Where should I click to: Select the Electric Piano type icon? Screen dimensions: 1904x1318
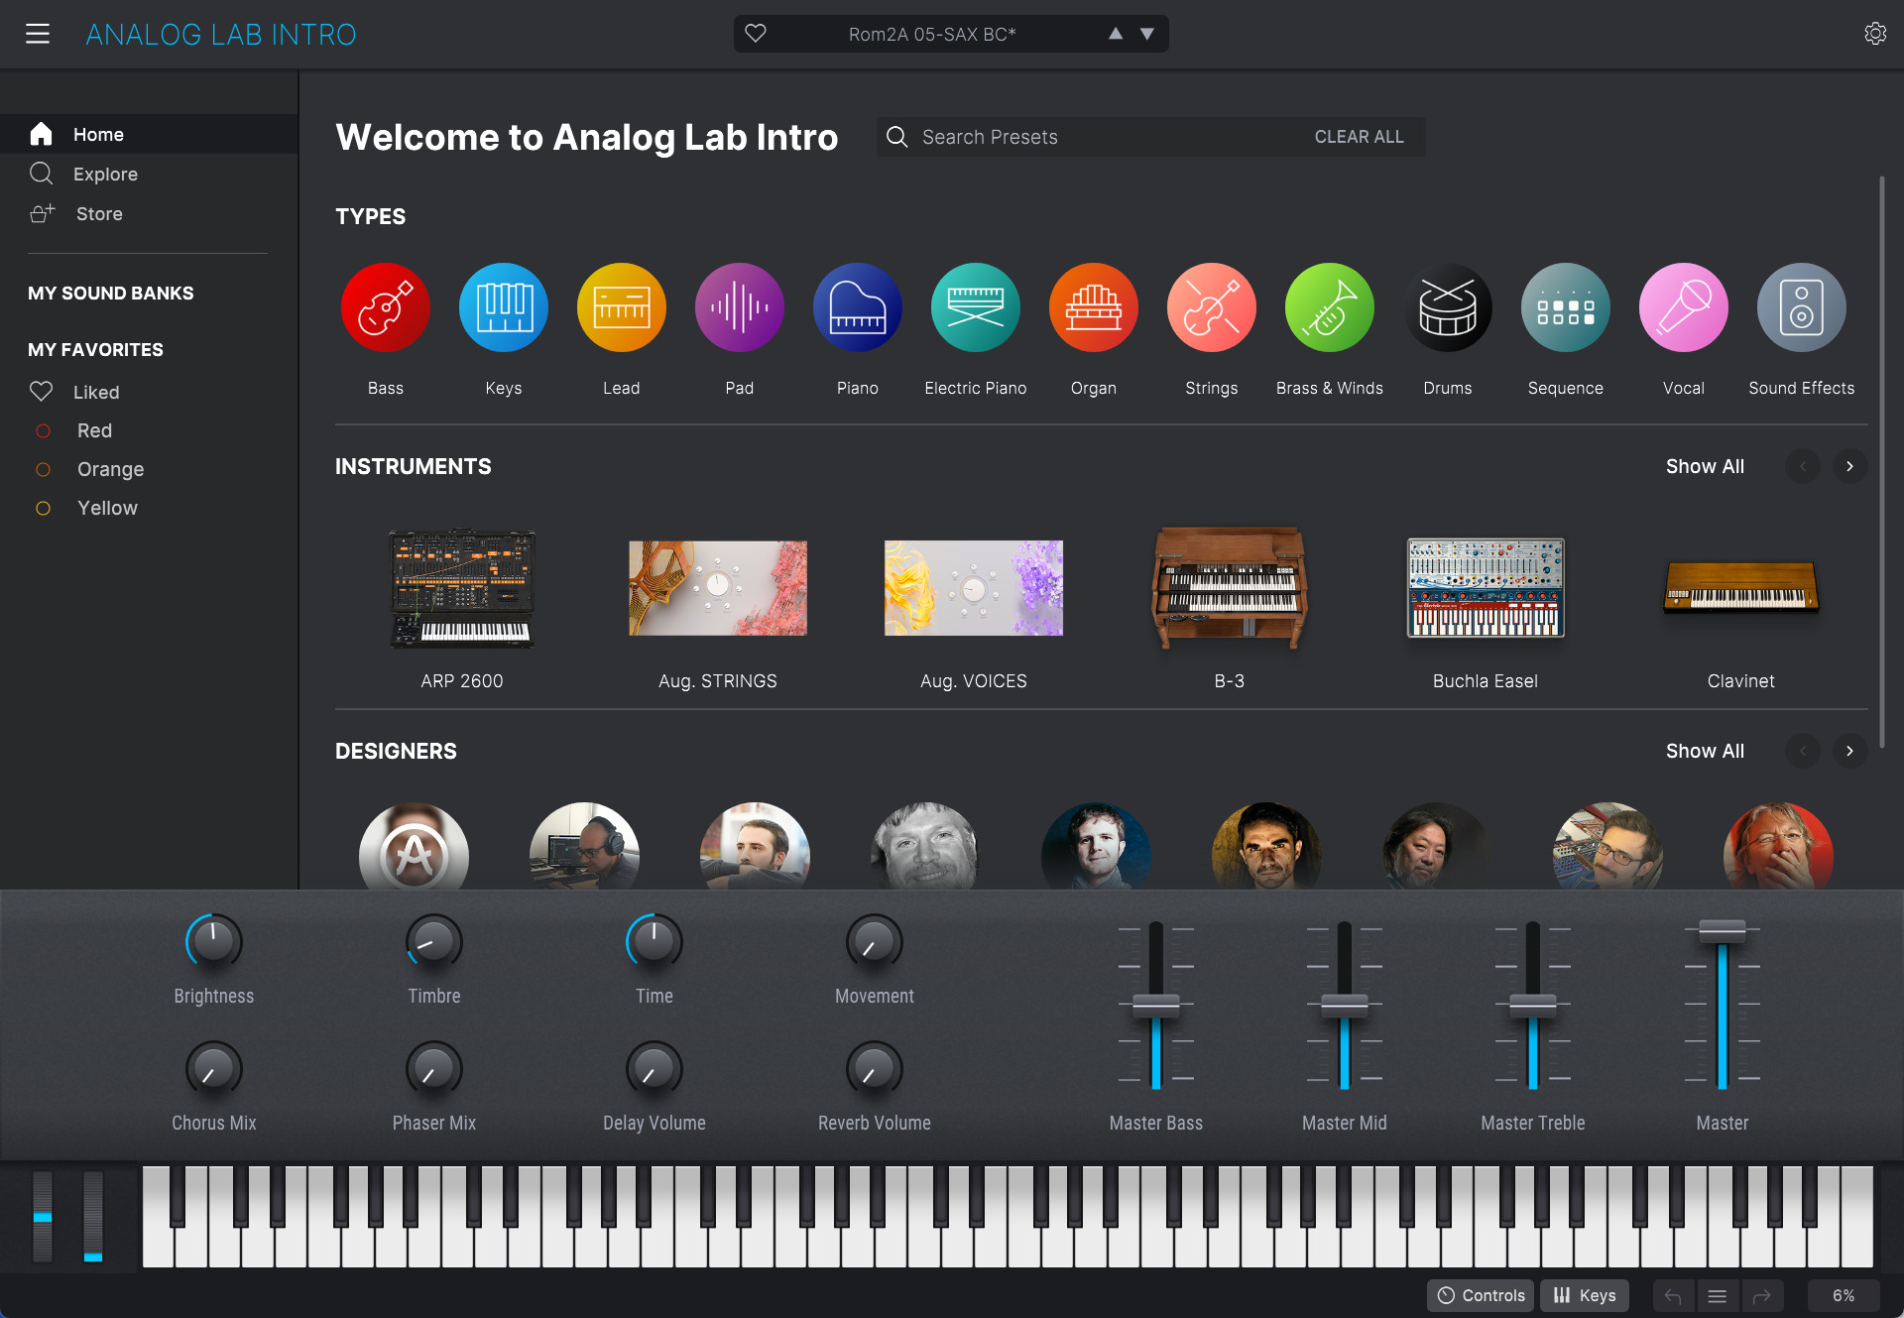click(x=976, y=307)
